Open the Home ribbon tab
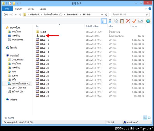This screenshot has width=154, height=131. click(19, 9)
